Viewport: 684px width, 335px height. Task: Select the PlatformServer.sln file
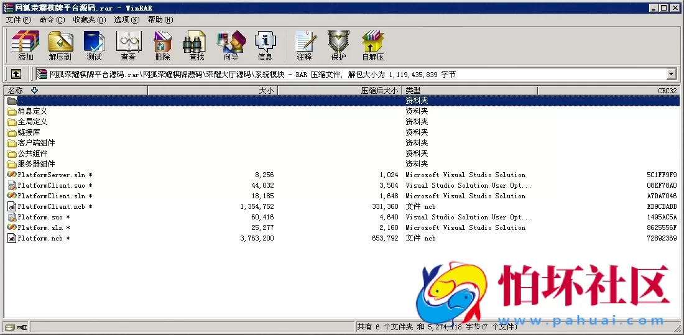[50, 175]
